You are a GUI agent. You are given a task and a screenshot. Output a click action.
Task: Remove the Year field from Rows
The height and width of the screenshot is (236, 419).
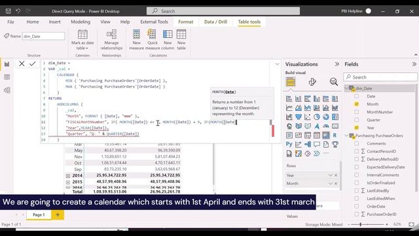(x=336, y=175)
